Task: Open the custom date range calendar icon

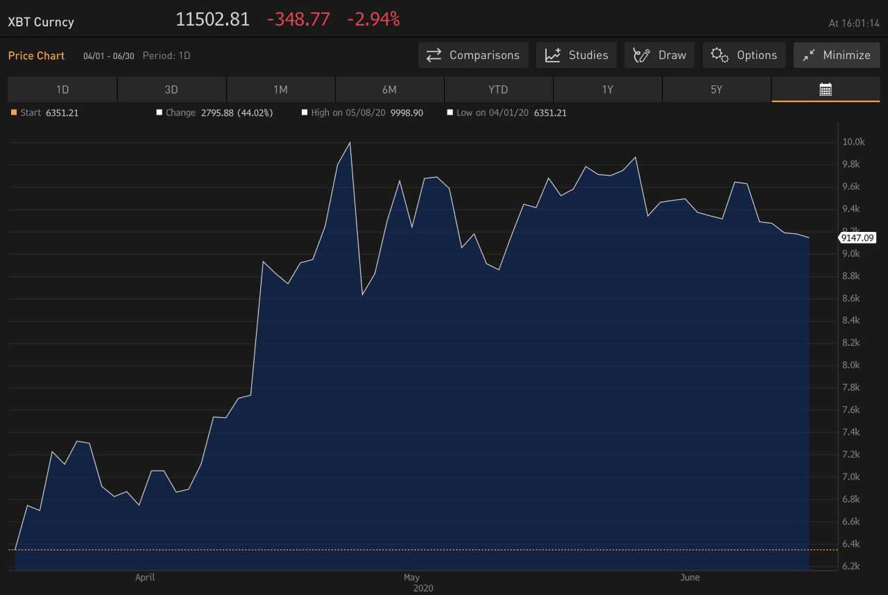Action: click(x=825, y=89)
